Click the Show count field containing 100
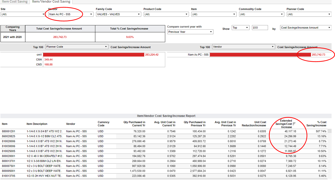The width and height of the screenshot is (335, 180). (x=260, y=28)
